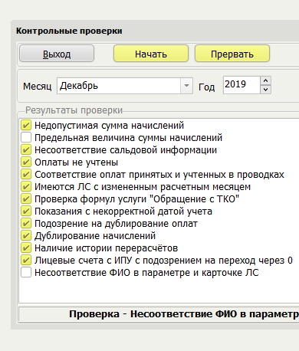299x351 pixels.
Task: Stop the checks with Прервать
Action: (x=232, y=54)
